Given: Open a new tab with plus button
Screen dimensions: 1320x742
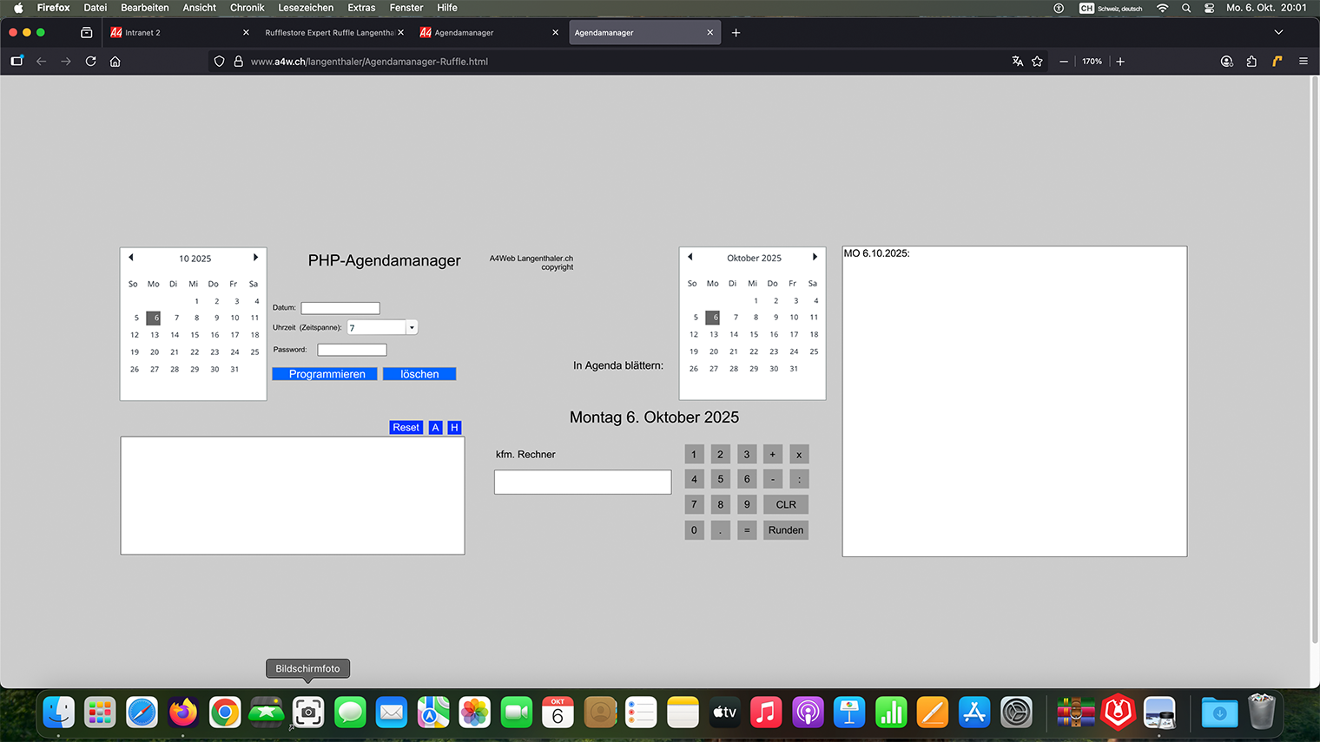Looking at the screenshot, I should [736, 33].
